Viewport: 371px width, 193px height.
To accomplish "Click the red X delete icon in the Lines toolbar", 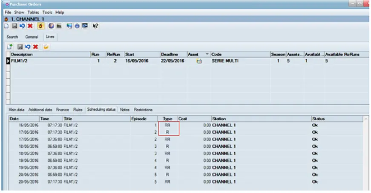I will pos(35,46).
